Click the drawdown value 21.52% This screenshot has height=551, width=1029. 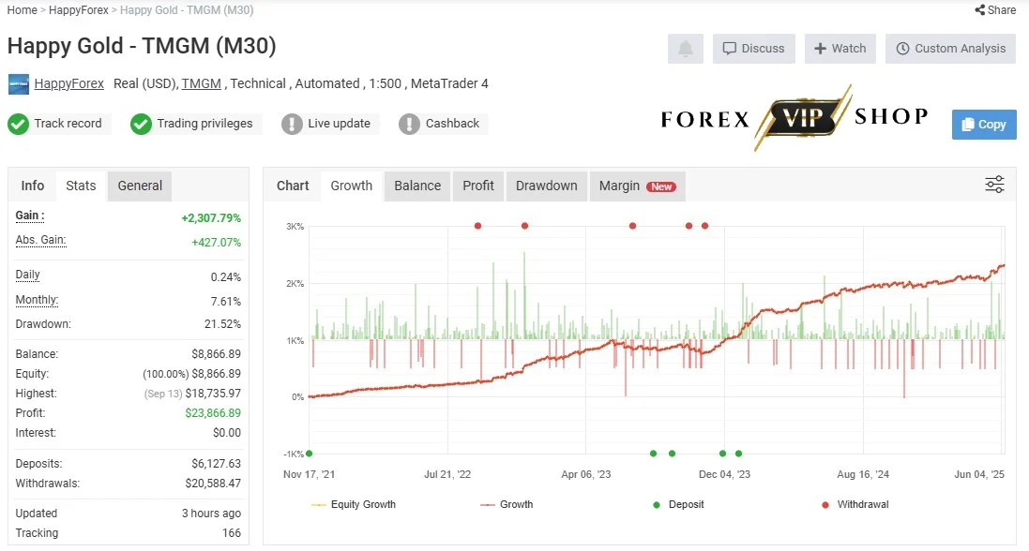[x=223, y=324]
